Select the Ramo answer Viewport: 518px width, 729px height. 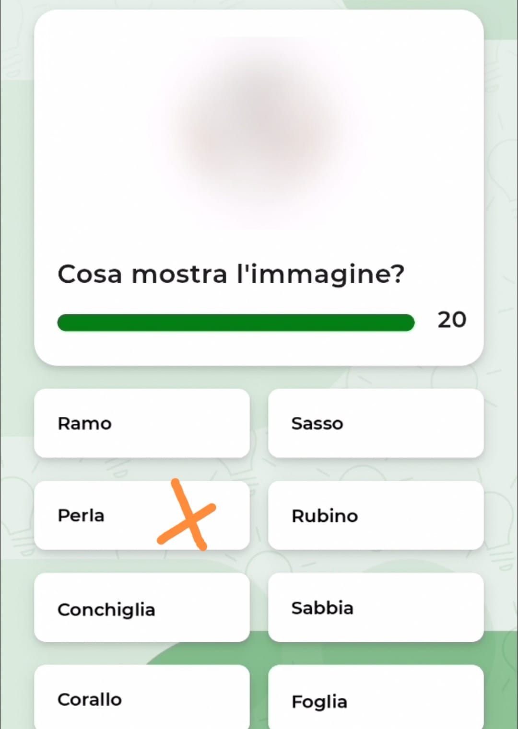coord(142,423)
